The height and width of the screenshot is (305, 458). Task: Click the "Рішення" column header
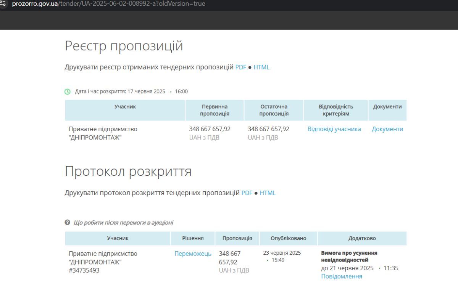coord(193,238)
